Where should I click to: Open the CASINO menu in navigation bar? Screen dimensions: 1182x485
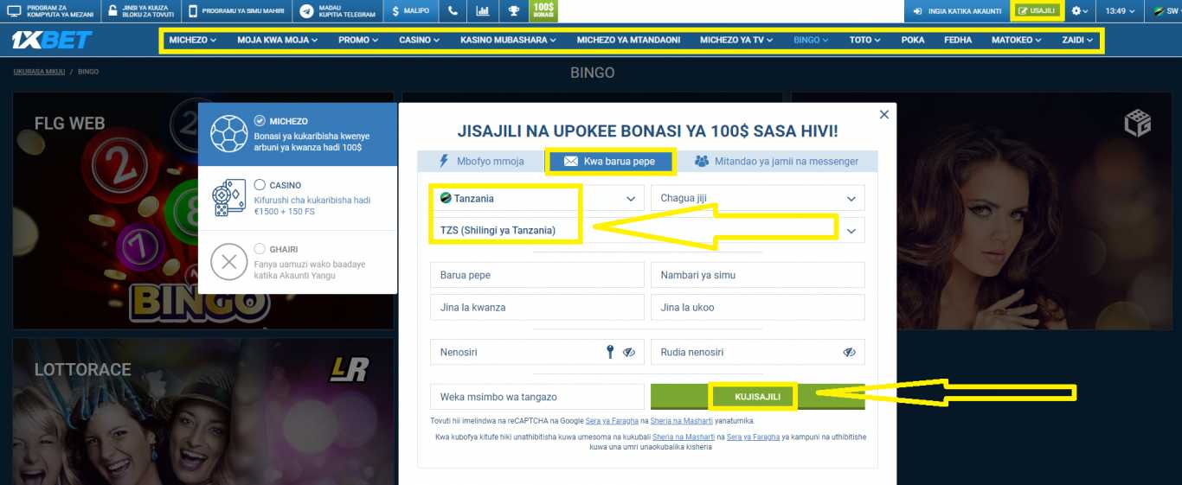[x=419, y=40]
